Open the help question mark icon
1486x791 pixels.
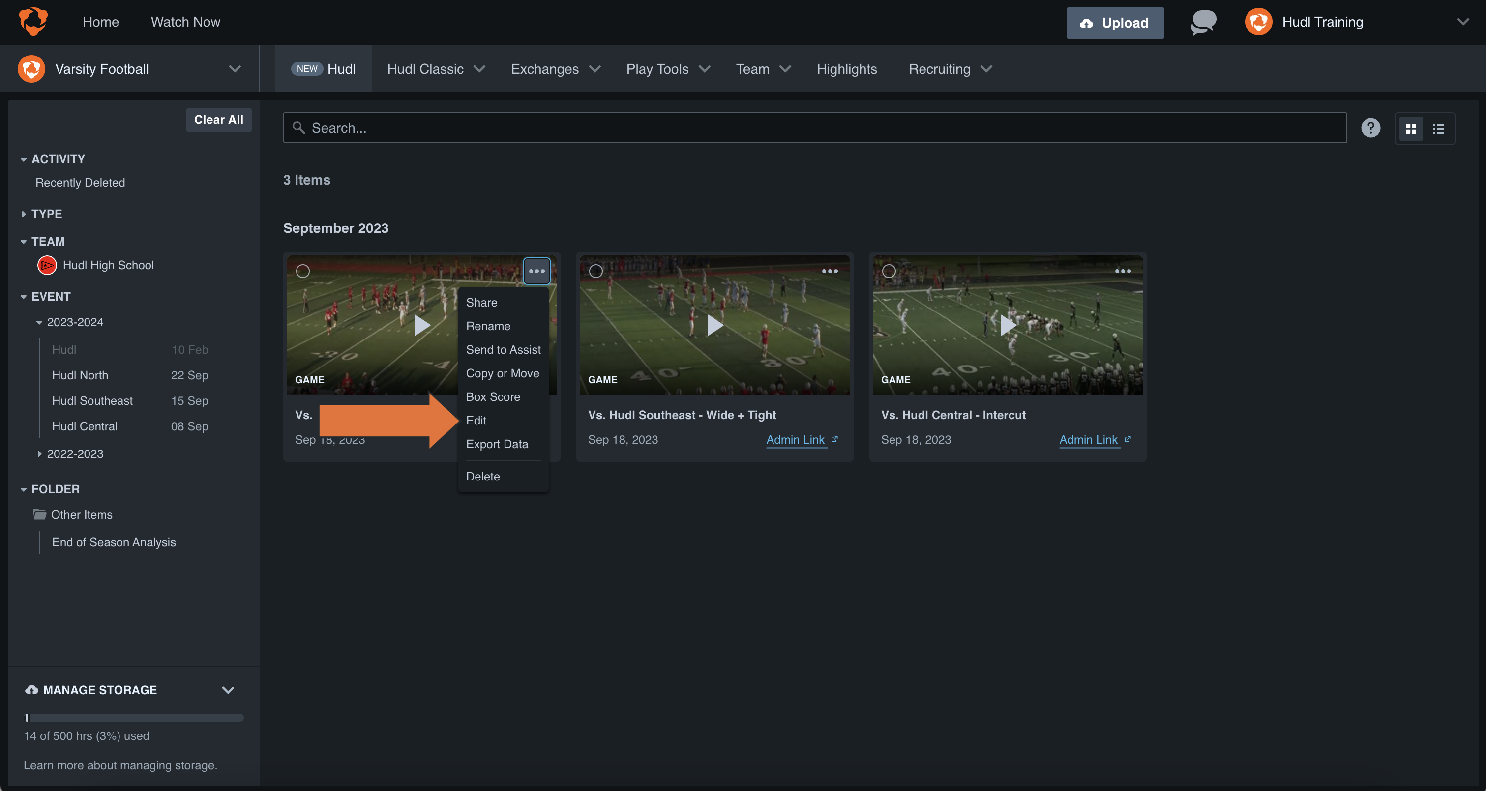[x=1371, y=127]
